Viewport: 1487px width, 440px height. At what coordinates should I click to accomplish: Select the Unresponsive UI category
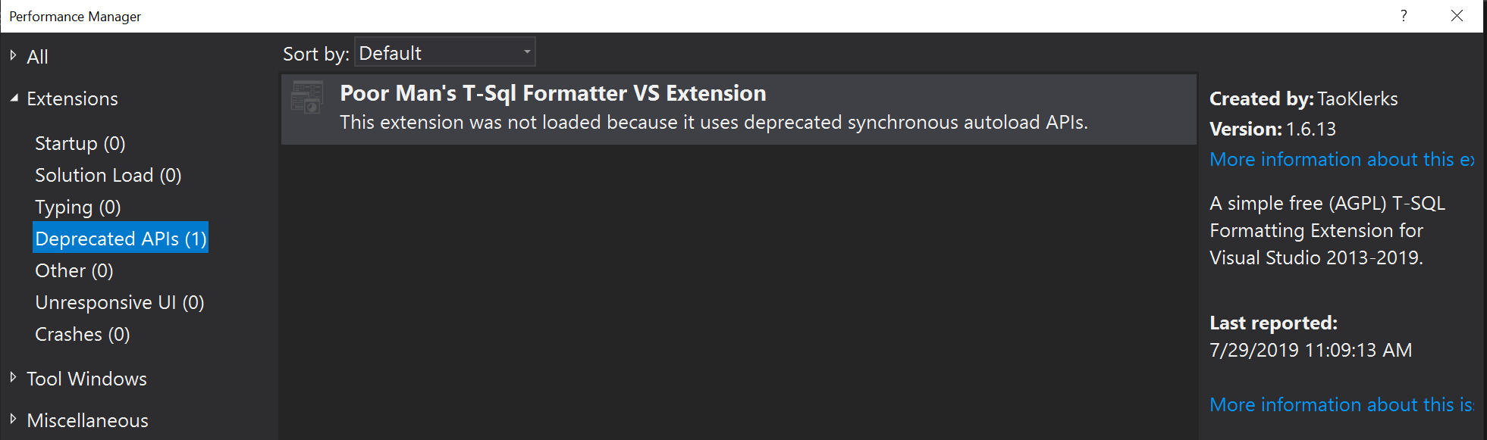click(x=119, y=301)
